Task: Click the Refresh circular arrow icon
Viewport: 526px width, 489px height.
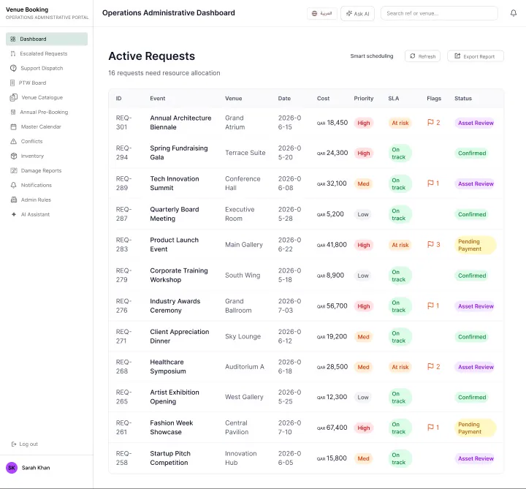Action: click(413, 56)
